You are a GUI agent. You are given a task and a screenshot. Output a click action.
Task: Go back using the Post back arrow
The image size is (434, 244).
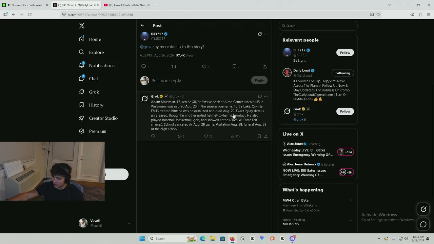(142, 25)
